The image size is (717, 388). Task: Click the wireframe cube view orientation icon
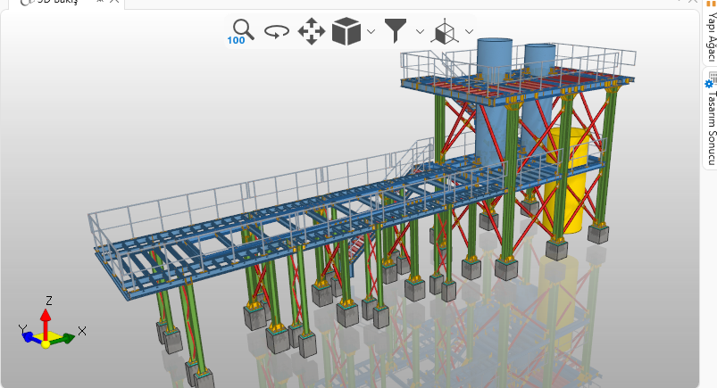[x=445, y=32]
